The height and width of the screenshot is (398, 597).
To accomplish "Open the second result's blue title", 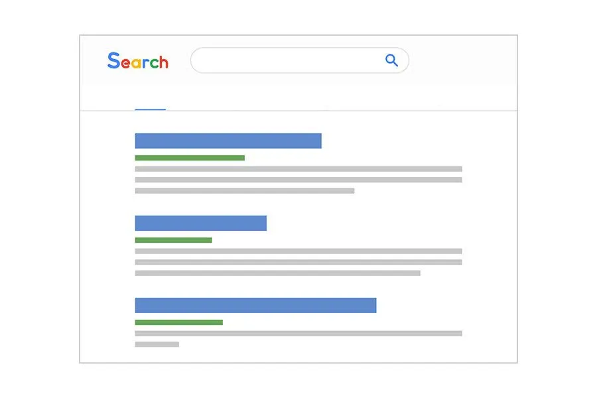I will (200, 223).
